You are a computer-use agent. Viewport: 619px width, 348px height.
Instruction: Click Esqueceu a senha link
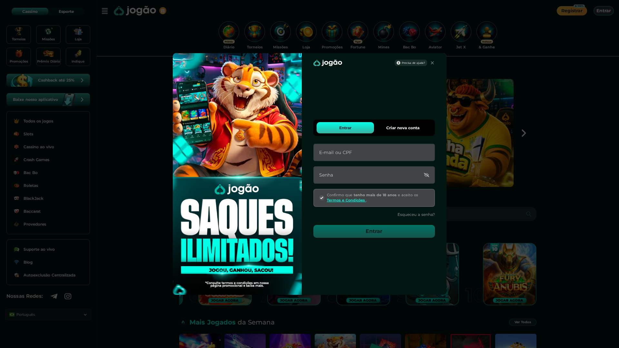(416, 215)
